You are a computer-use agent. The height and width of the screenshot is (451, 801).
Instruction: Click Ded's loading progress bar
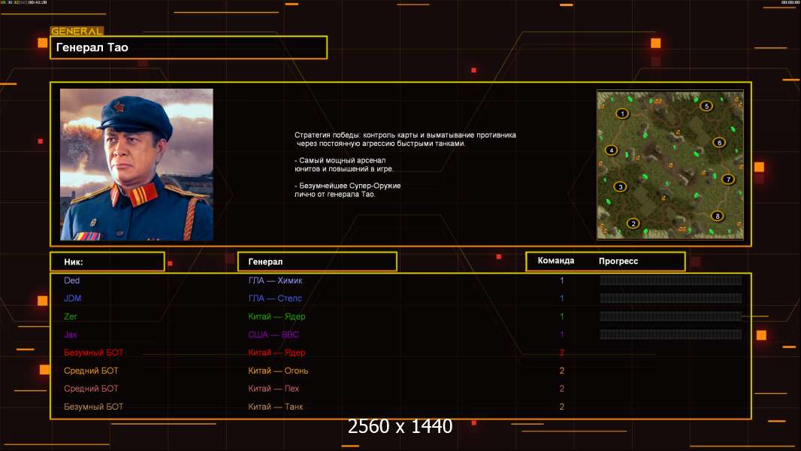tap(671, 280)
